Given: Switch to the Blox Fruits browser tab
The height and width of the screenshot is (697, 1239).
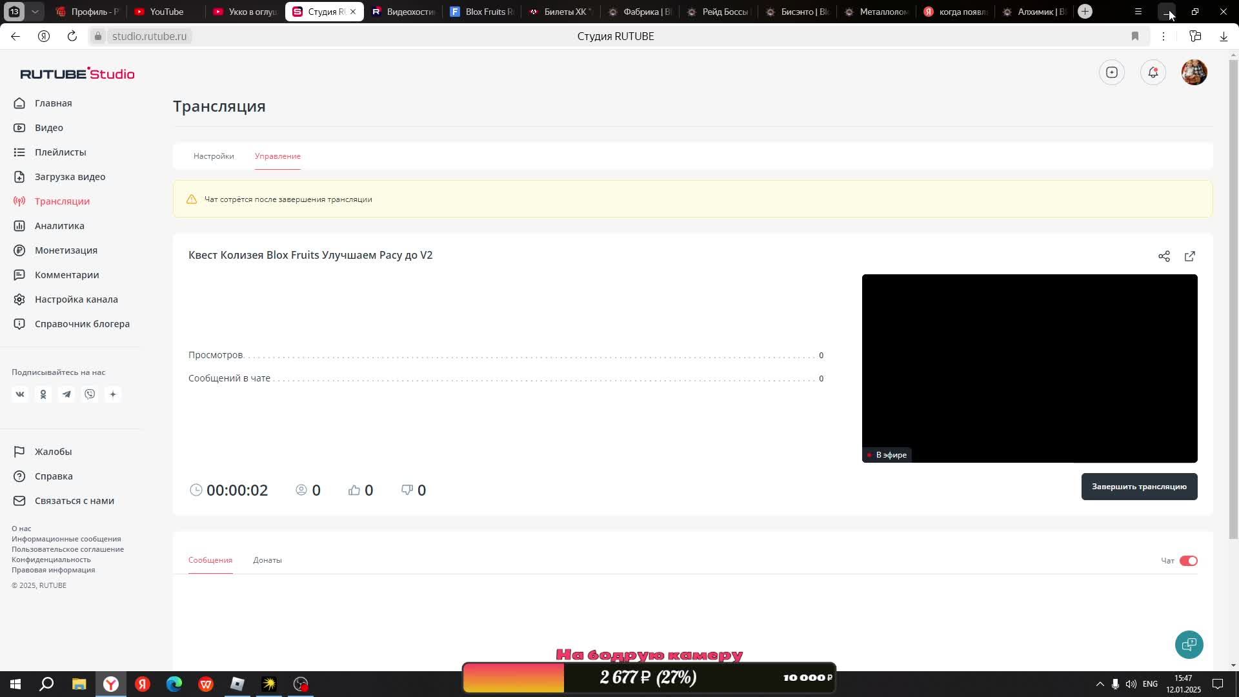Looking at the screenshot, I should pyautogui.click(x=481, y=12).
